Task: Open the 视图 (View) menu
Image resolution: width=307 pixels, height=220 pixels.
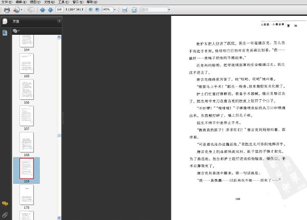Action: point(35,2)
